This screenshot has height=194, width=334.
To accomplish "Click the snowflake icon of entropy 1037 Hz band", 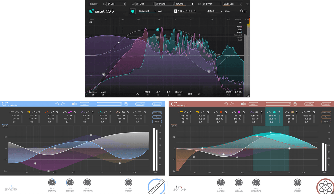I will point(257,112).
